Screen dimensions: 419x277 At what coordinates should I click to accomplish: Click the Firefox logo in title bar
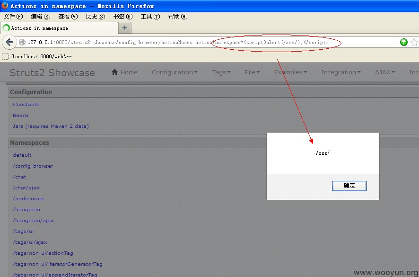click(x=5, y=5)
